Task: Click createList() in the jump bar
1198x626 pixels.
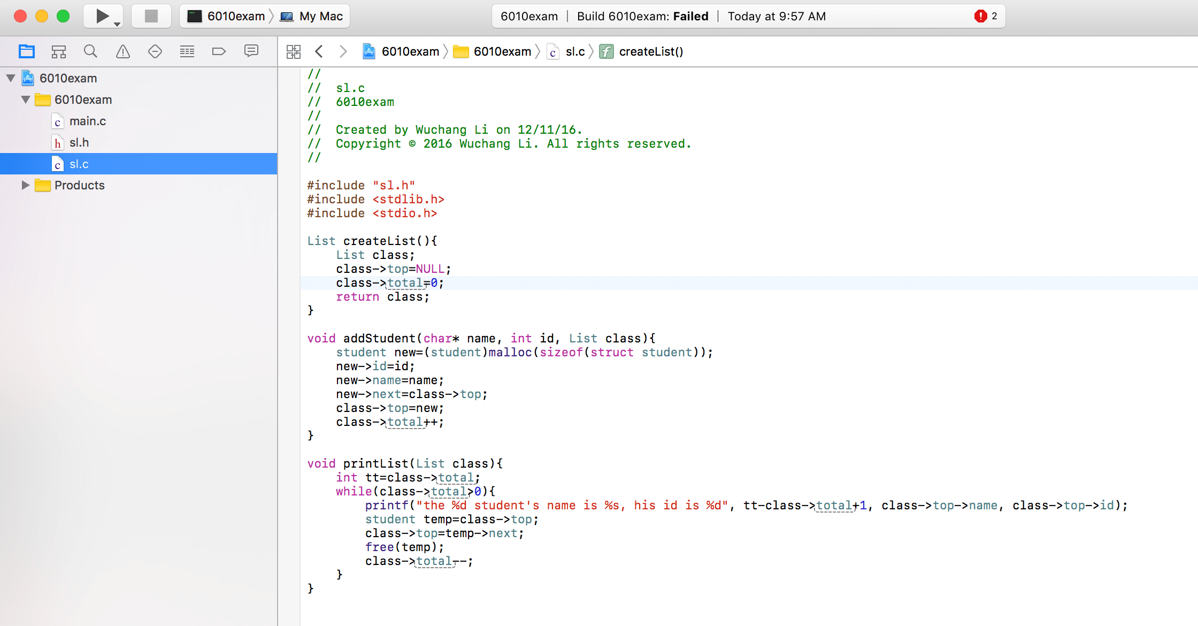Action: (x=650, y=51)
